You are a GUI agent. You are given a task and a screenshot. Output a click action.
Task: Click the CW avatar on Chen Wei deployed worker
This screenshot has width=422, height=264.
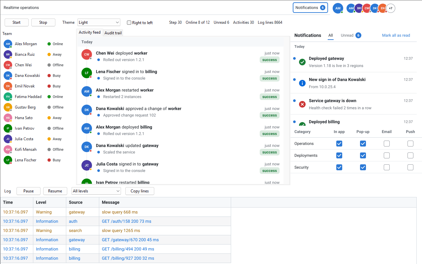[87, 54]
